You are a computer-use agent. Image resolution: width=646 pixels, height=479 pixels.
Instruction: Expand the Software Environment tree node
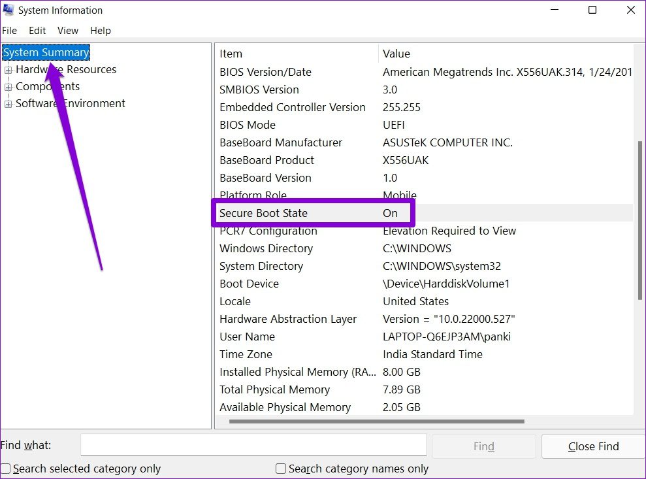coord(8,104)
